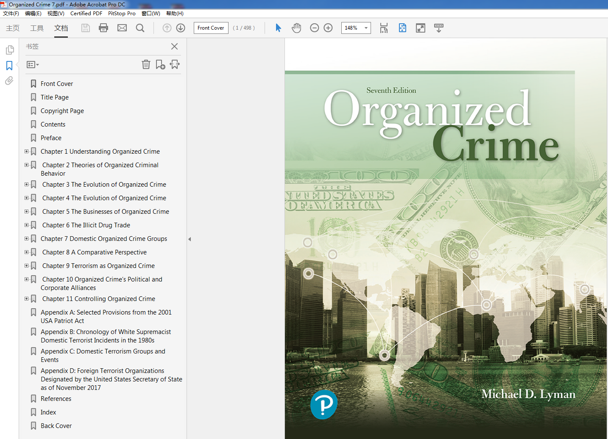The image size is (608, 439).
Task: Expand Chapter 2 Theories bookmark
Action: (26, 165)
